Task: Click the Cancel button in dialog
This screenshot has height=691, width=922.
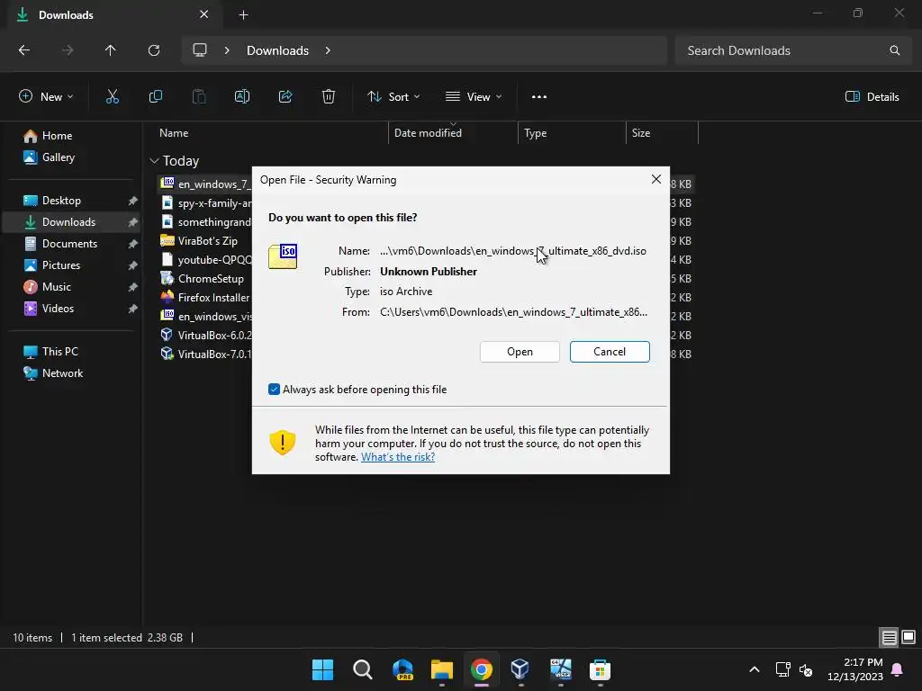Action: click(610, 352)
